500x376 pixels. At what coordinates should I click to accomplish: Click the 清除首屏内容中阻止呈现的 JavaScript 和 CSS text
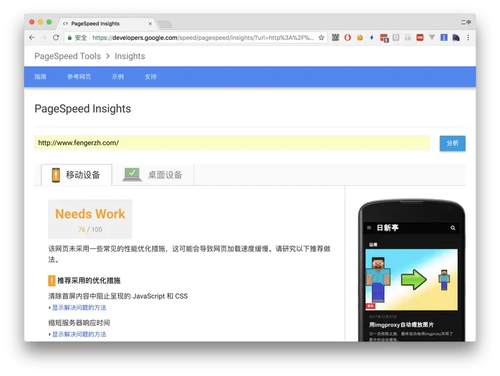[118, 296]
